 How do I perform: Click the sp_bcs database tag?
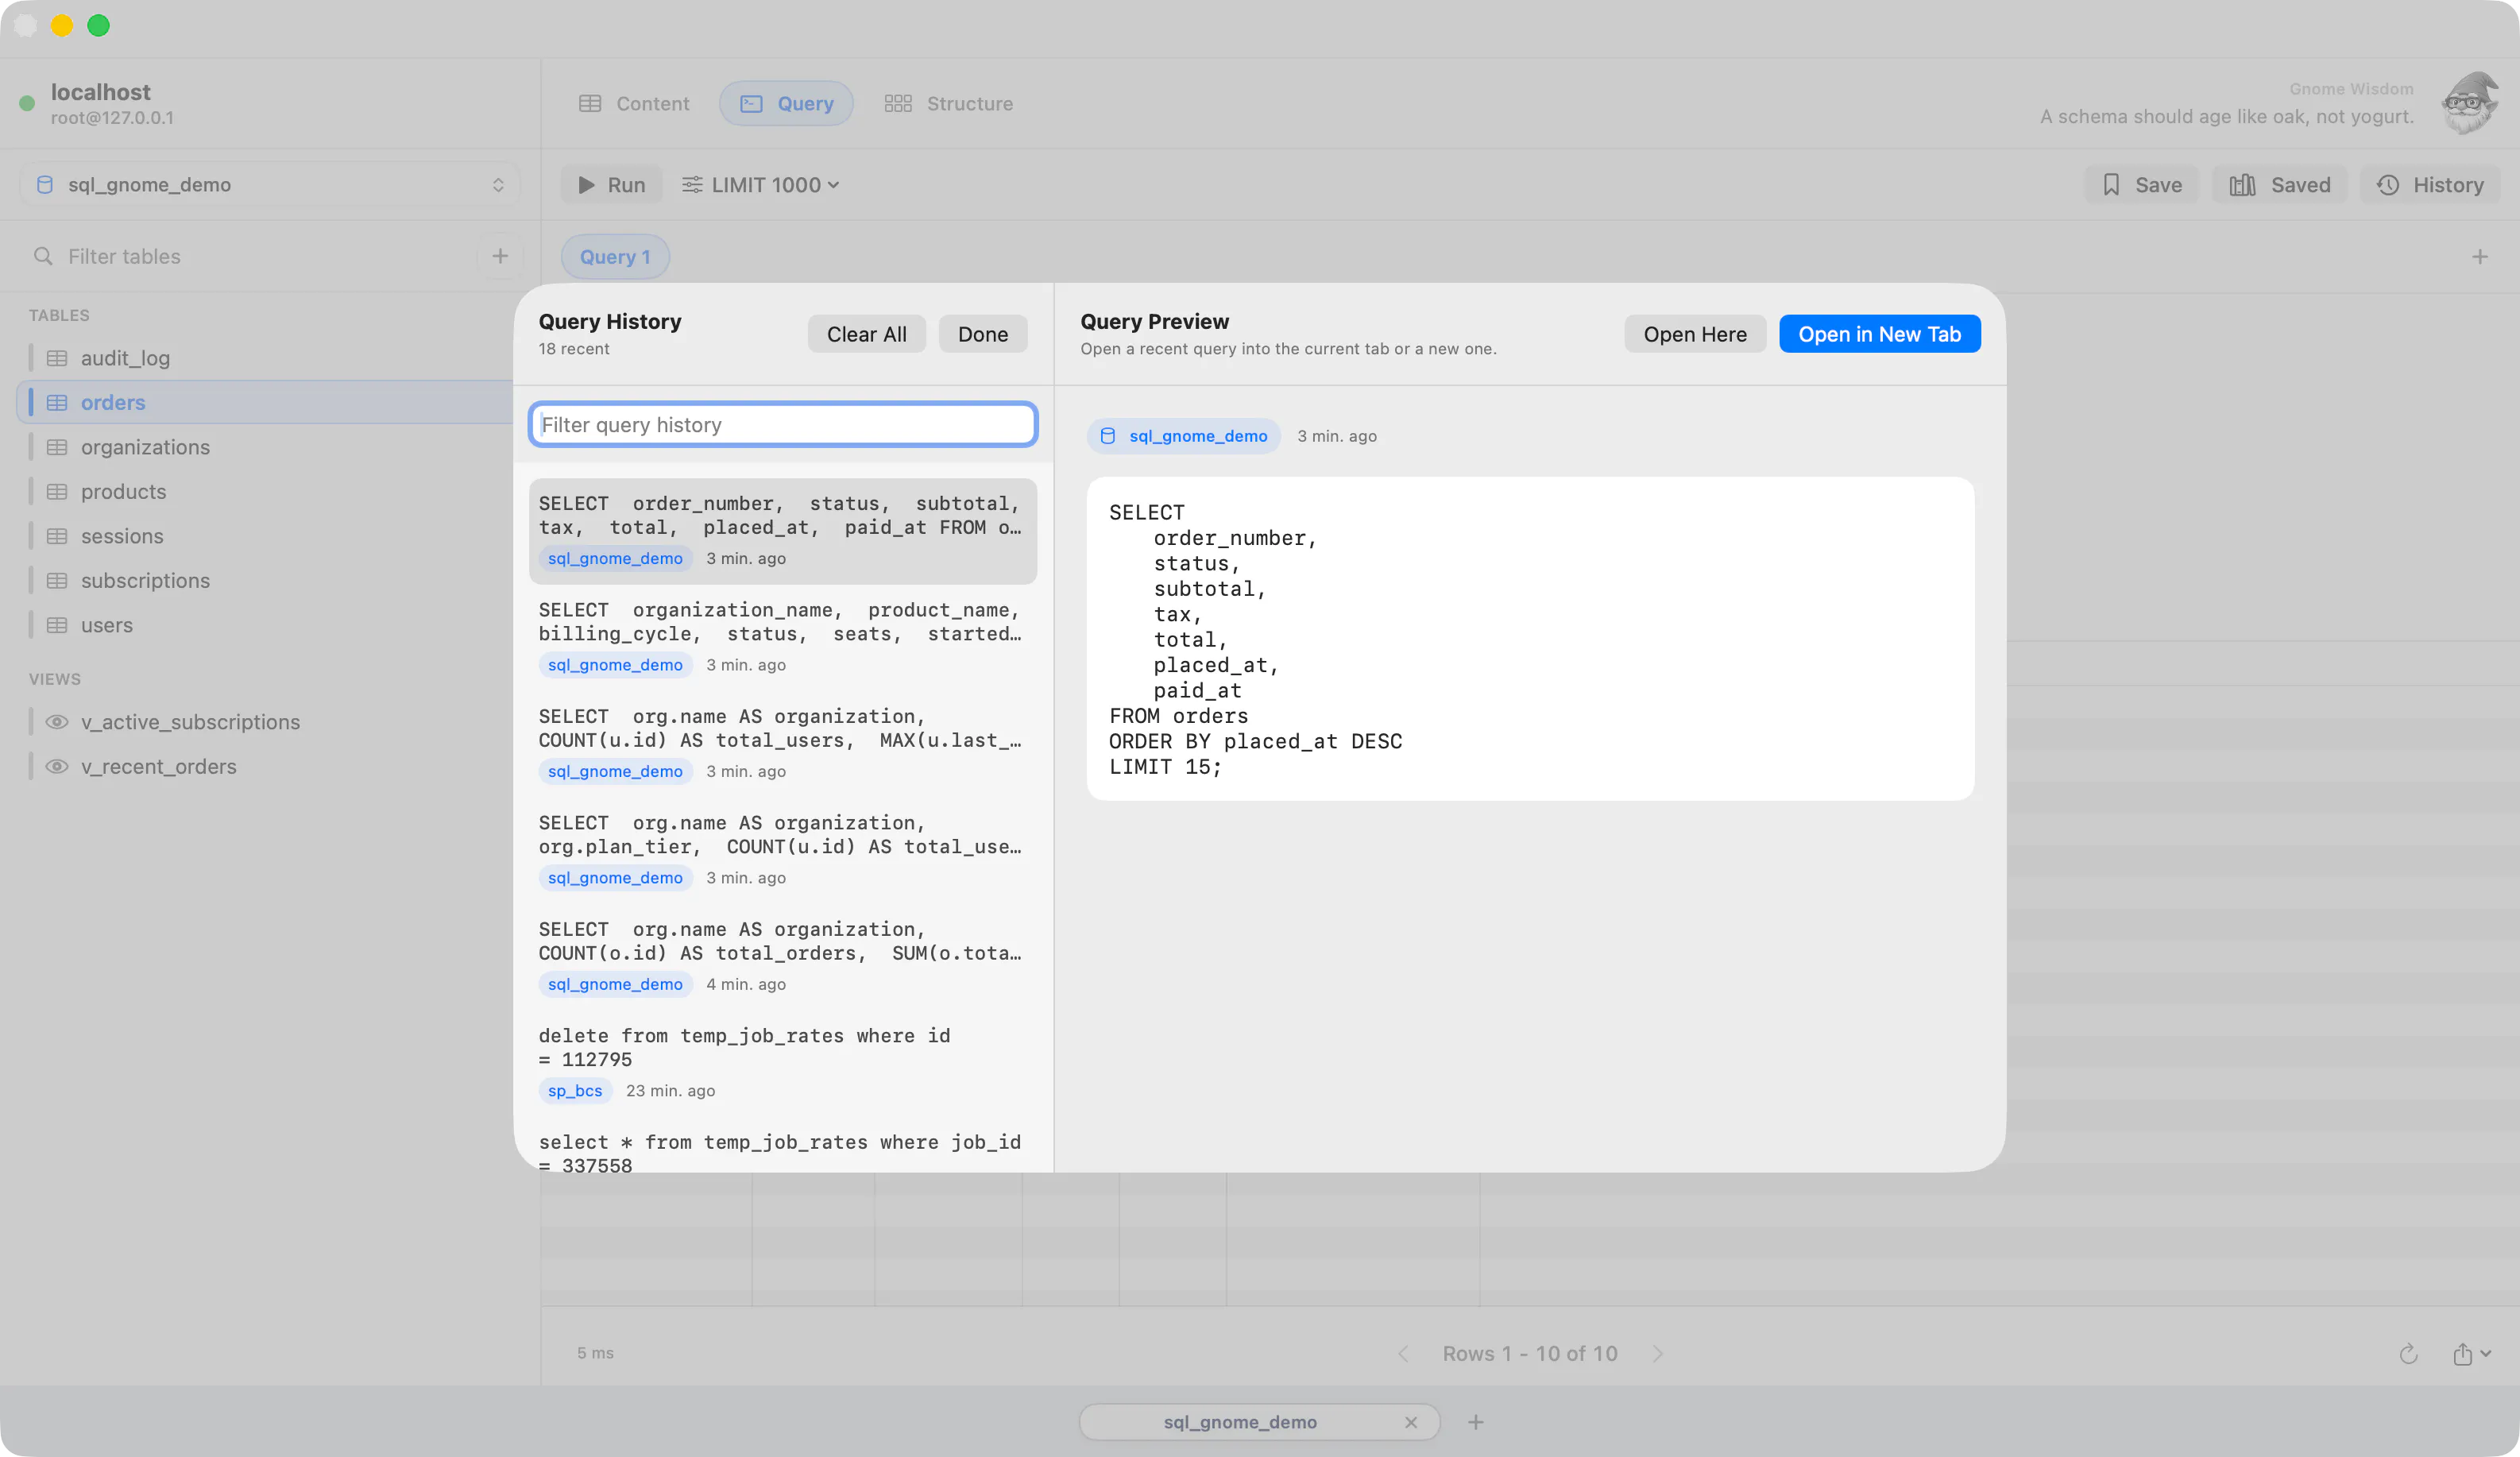(x=575, y=1091)
